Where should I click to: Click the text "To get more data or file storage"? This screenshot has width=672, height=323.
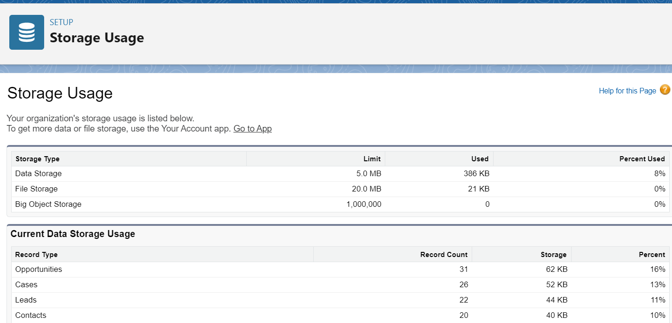pos(66,129)
